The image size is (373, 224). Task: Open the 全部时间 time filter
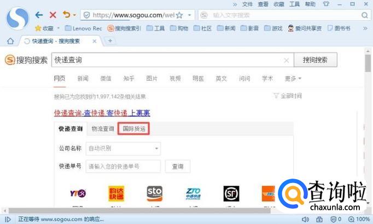tap(288, 96)
